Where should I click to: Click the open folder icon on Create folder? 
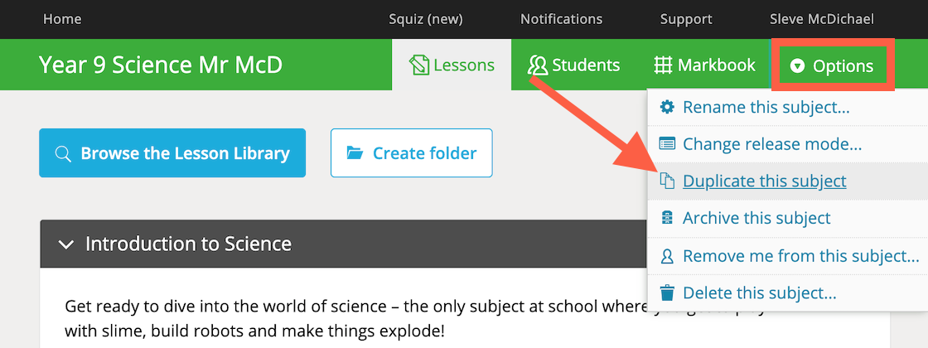(355, 153)
